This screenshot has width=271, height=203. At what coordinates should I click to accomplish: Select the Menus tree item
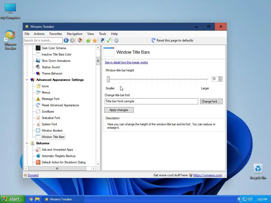coord(46,93)
